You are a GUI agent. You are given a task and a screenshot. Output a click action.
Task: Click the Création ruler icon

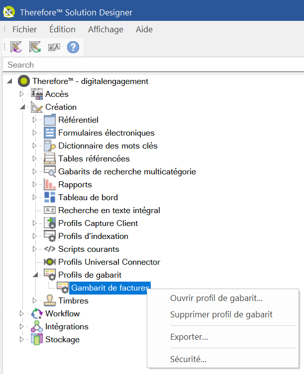tap(37, 107)
